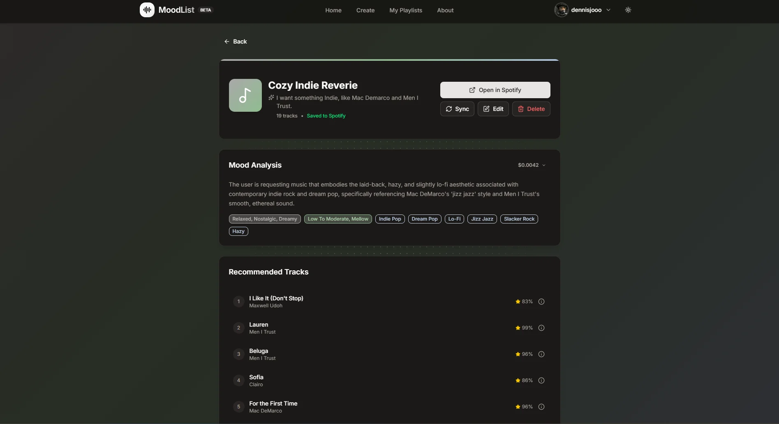Select the Jizz Jazz genre tag
The image size is (779, 424).
pyautogui.click(x=482, y=219)
